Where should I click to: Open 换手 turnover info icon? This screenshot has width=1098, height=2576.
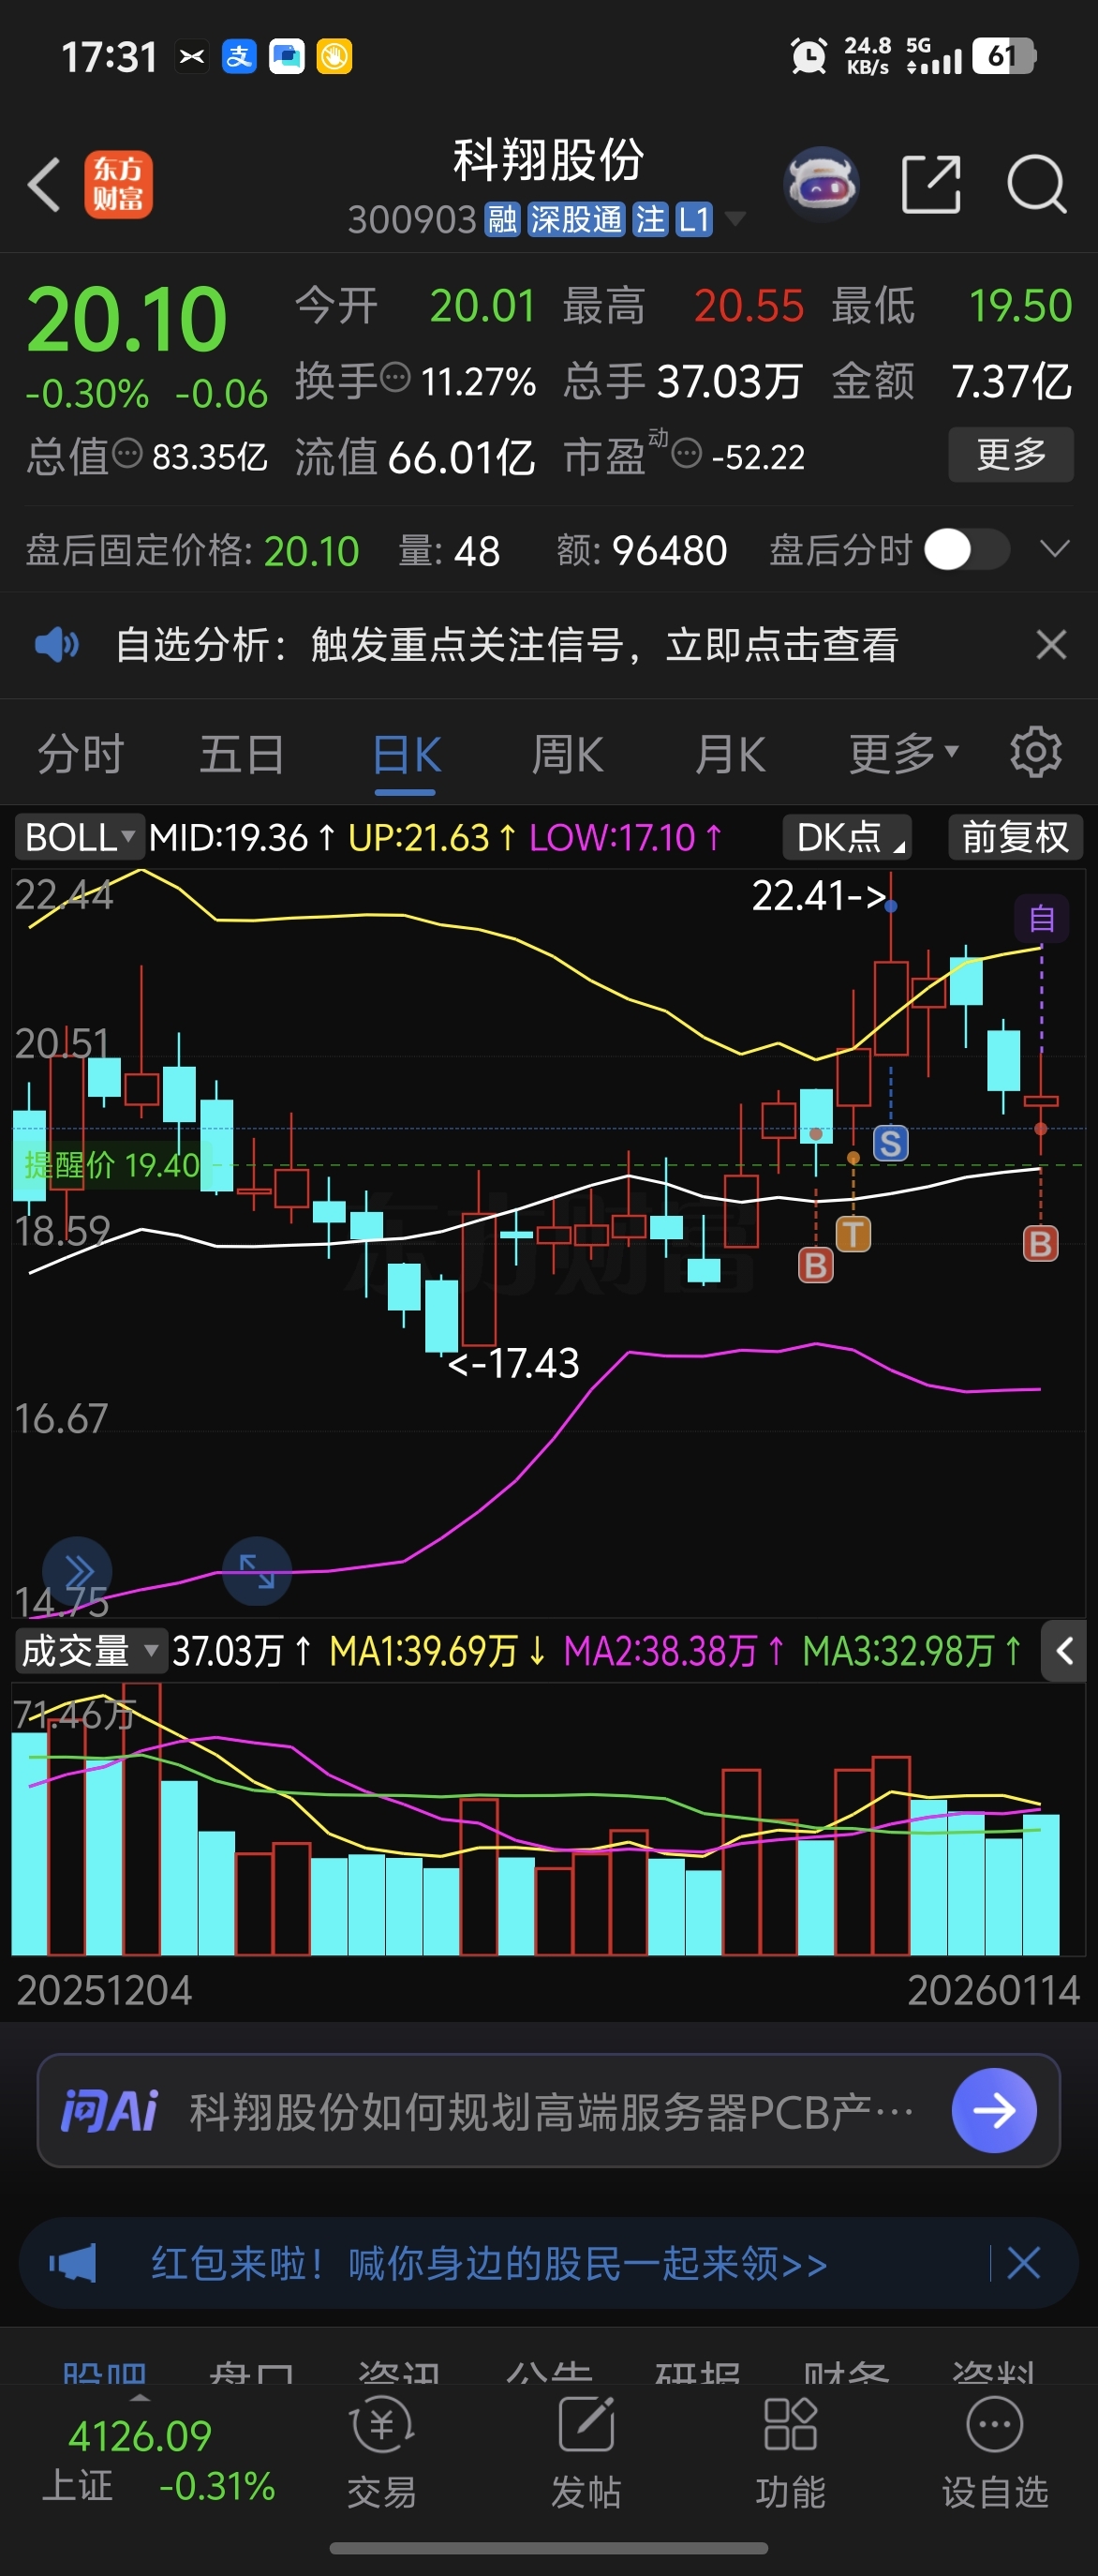[x=396, y=378]
